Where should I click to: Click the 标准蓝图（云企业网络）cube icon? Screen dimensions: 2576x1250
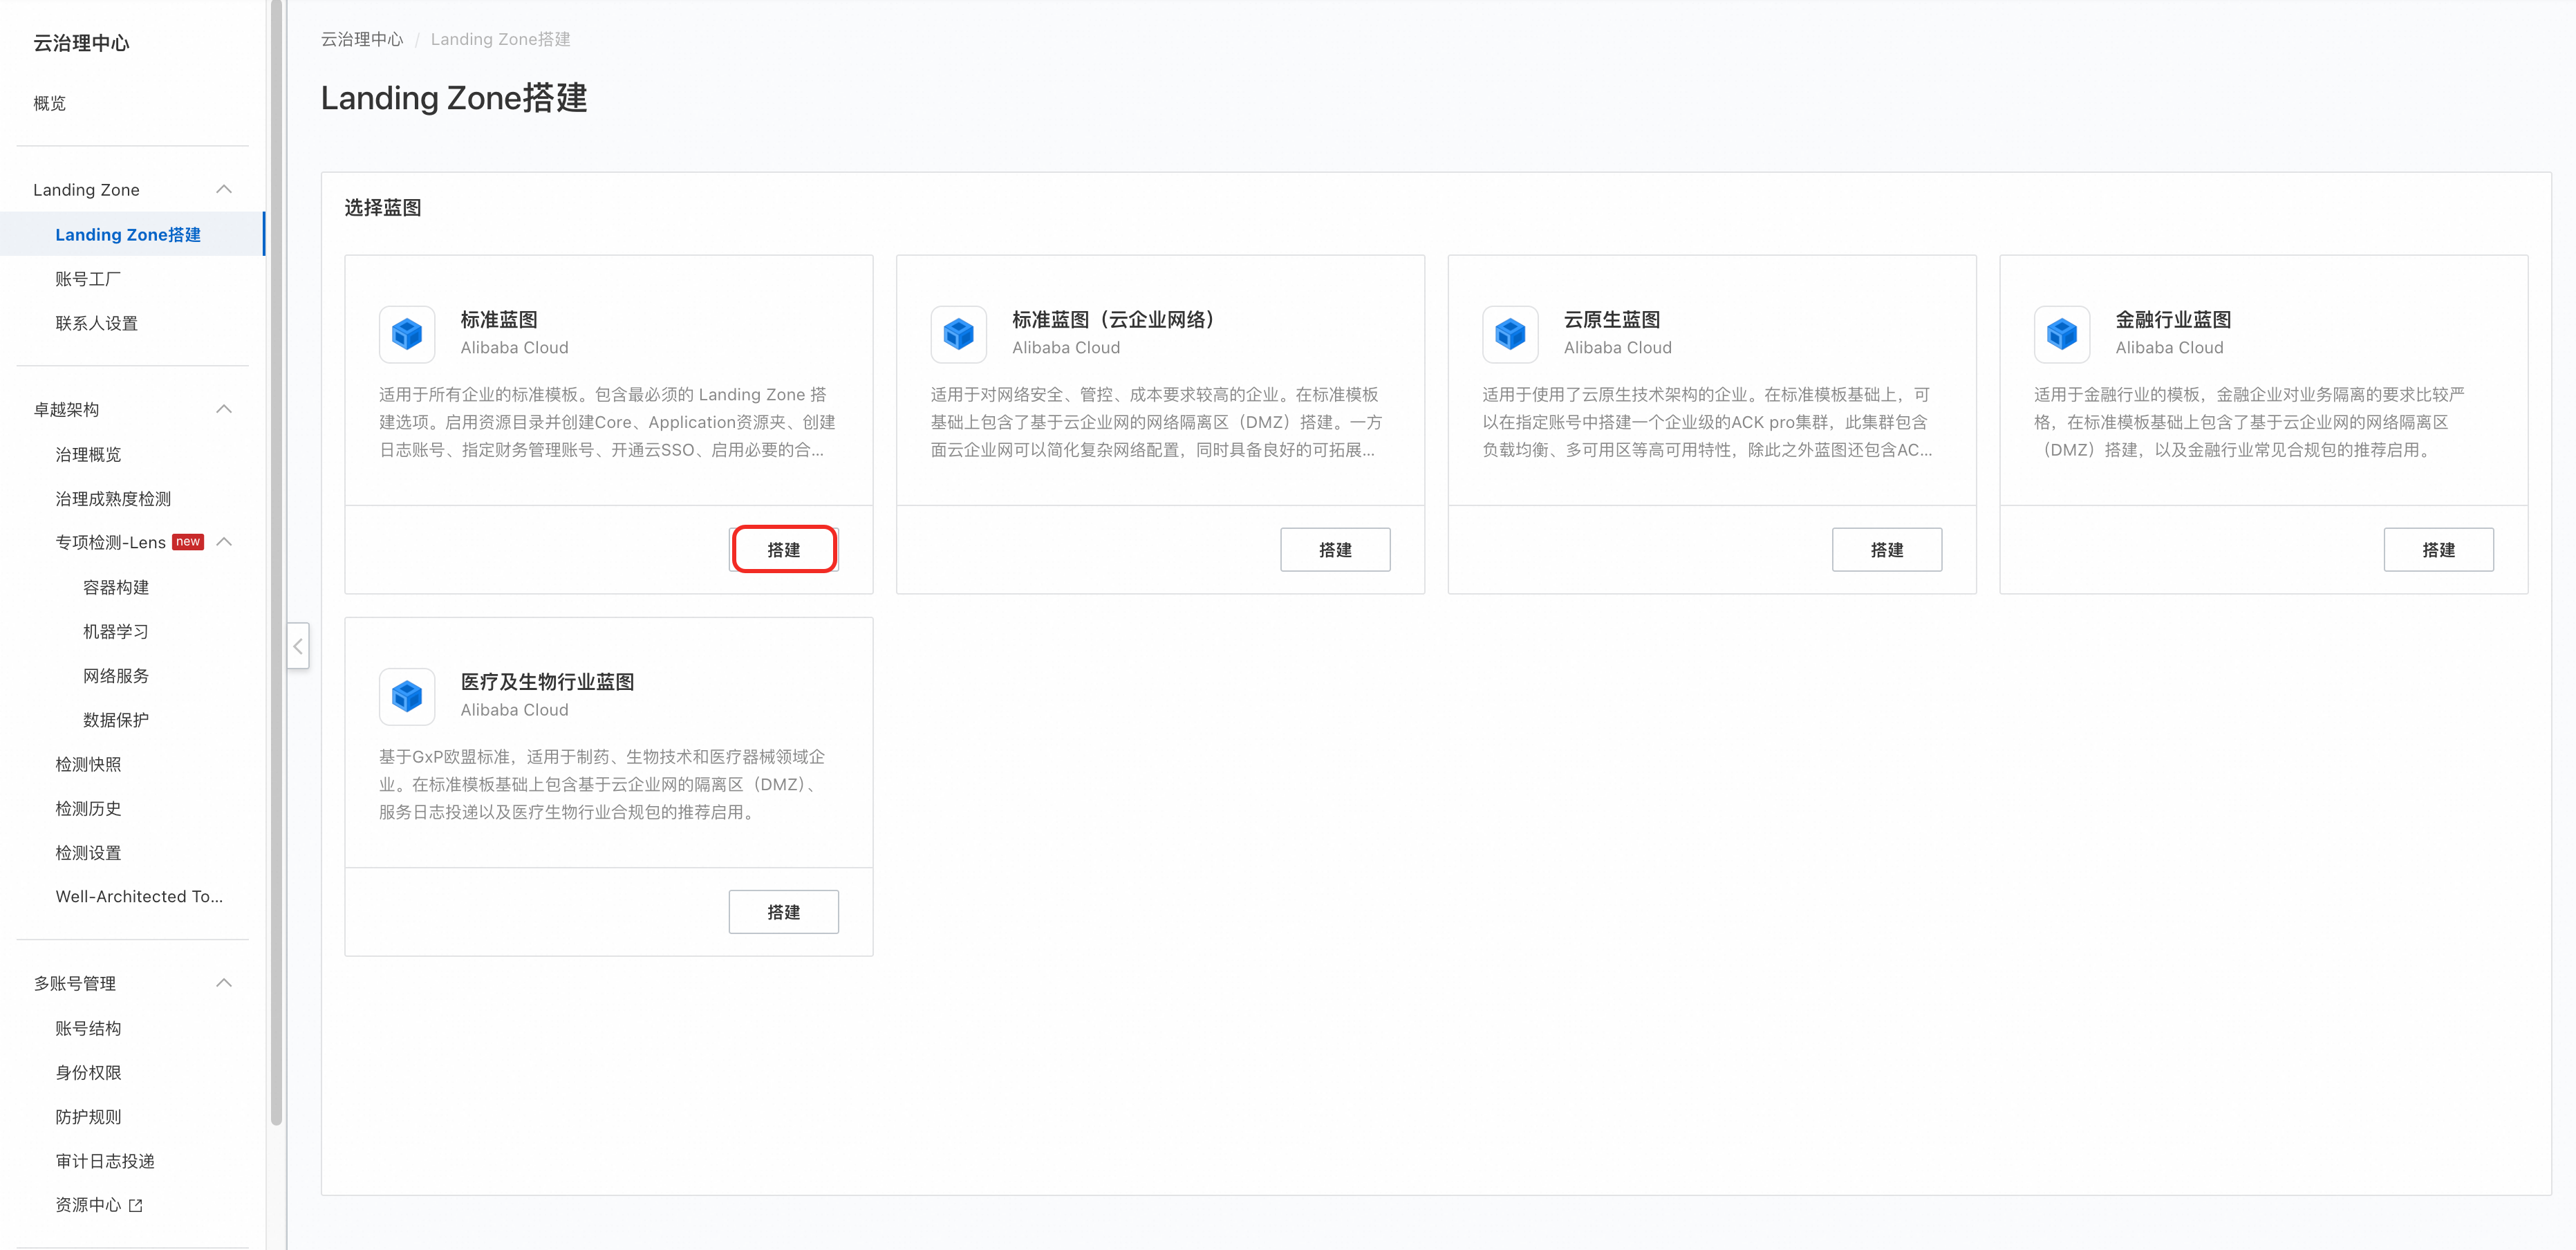958,334
